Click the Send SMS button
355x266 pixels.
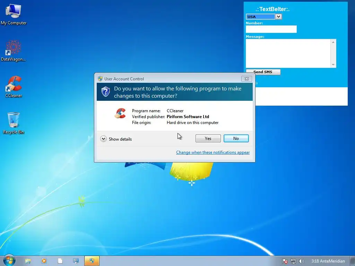pyautogui.click(x=263, y=72)
